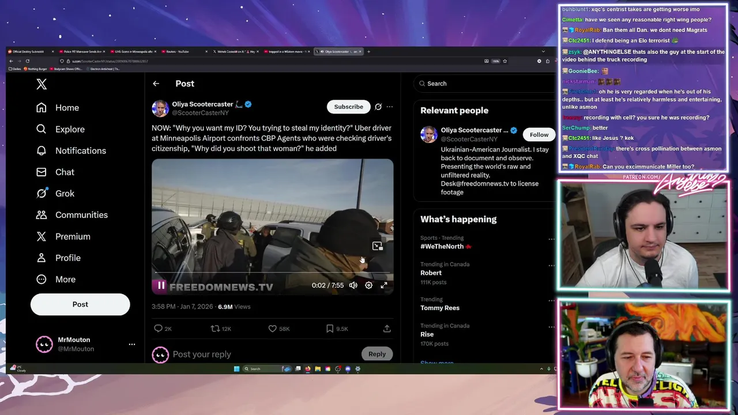This screenshot has height=415, width=738.
Task: Open Firefox from the taskbar
Action: 308,369
